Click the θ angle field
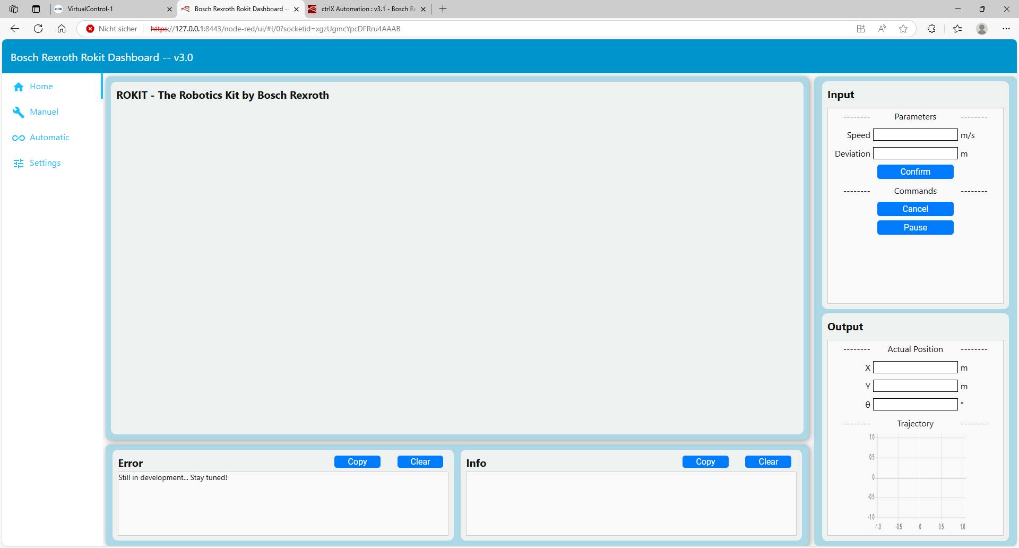This screenshot has width=1019, height=548. click(x=915, y=405)
